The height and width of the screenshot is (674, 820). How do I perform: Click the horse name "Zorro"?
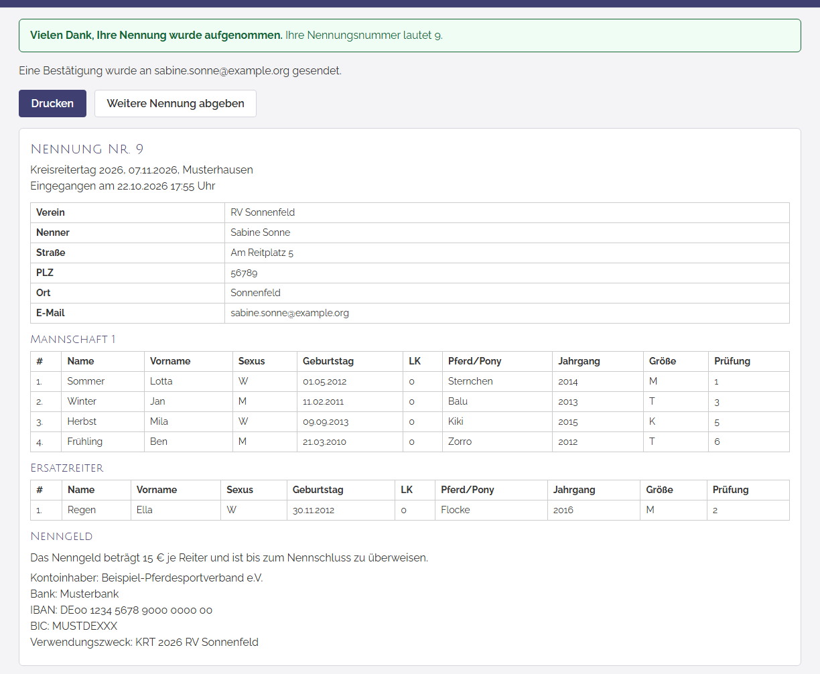pos(460,442)
